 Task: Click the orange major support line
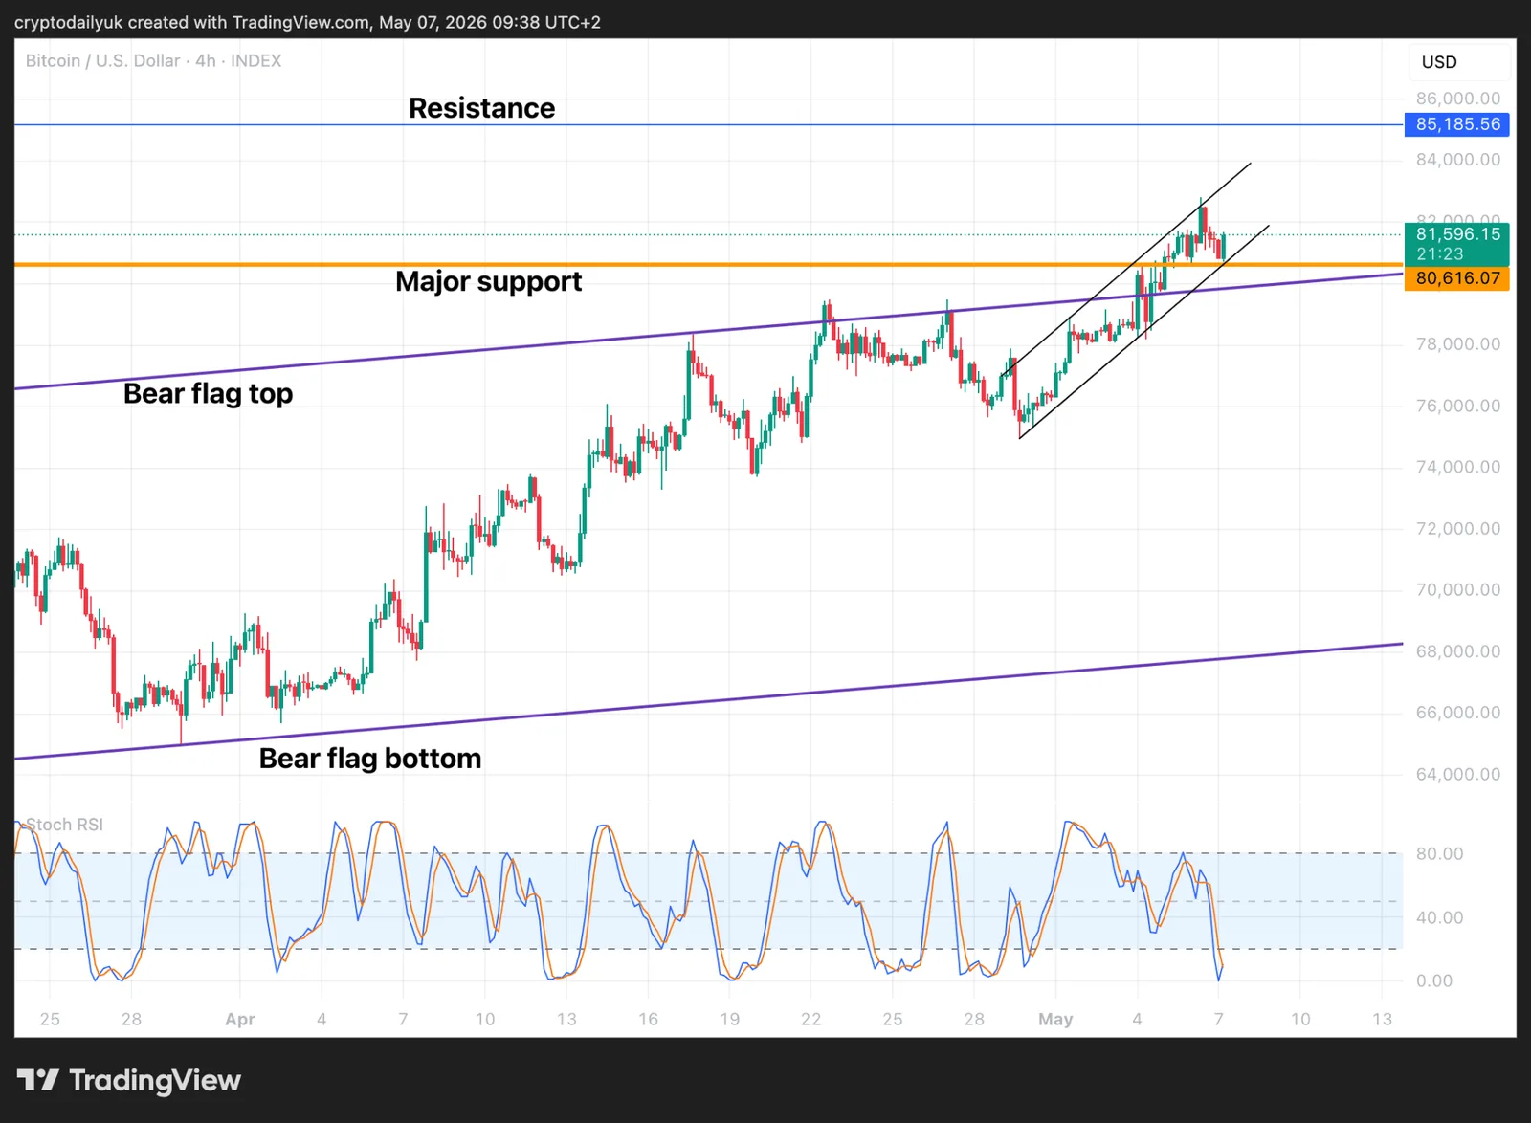click(708, 264)
